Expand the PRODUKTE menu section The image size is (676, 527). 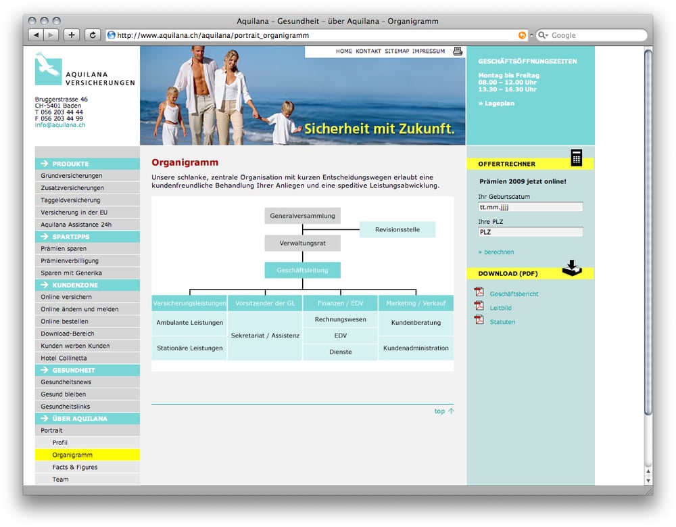coord(87,164)
